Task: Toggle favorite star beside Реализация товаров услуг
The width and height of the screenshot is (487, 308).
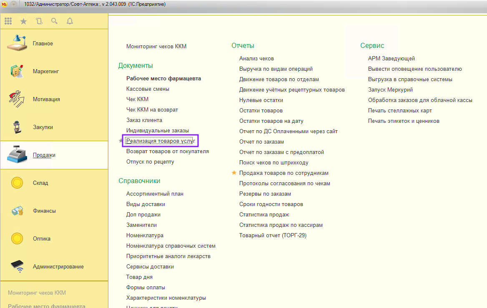Action: pos(121,141)
